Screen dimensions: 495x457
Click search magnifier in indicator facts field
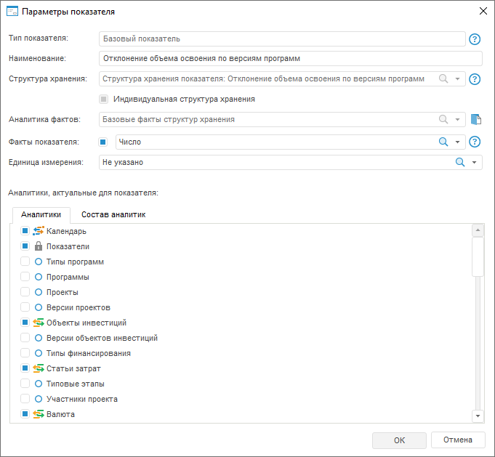443,142
